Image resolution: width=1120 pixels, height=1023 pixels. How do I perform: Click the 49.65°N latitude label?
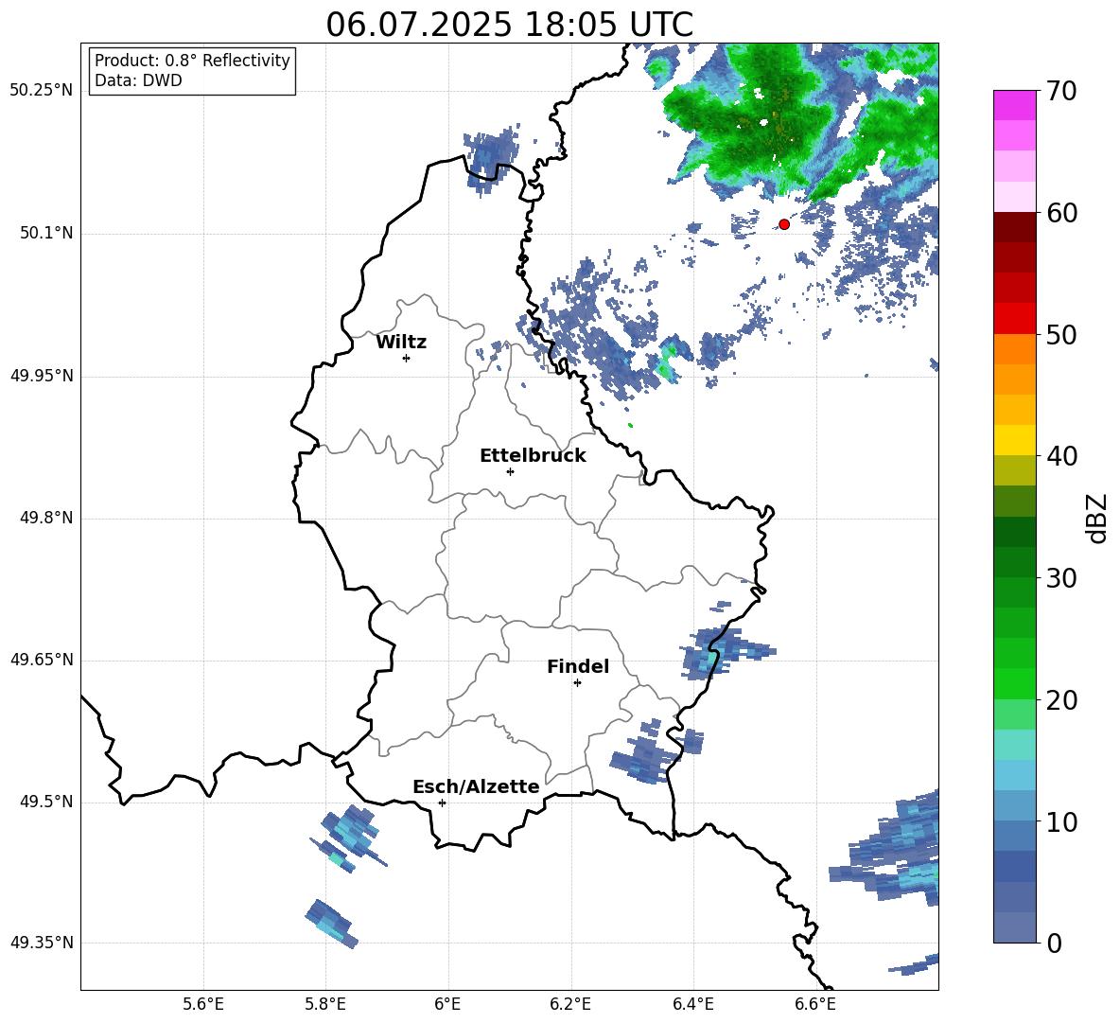(x=42, y=659)
